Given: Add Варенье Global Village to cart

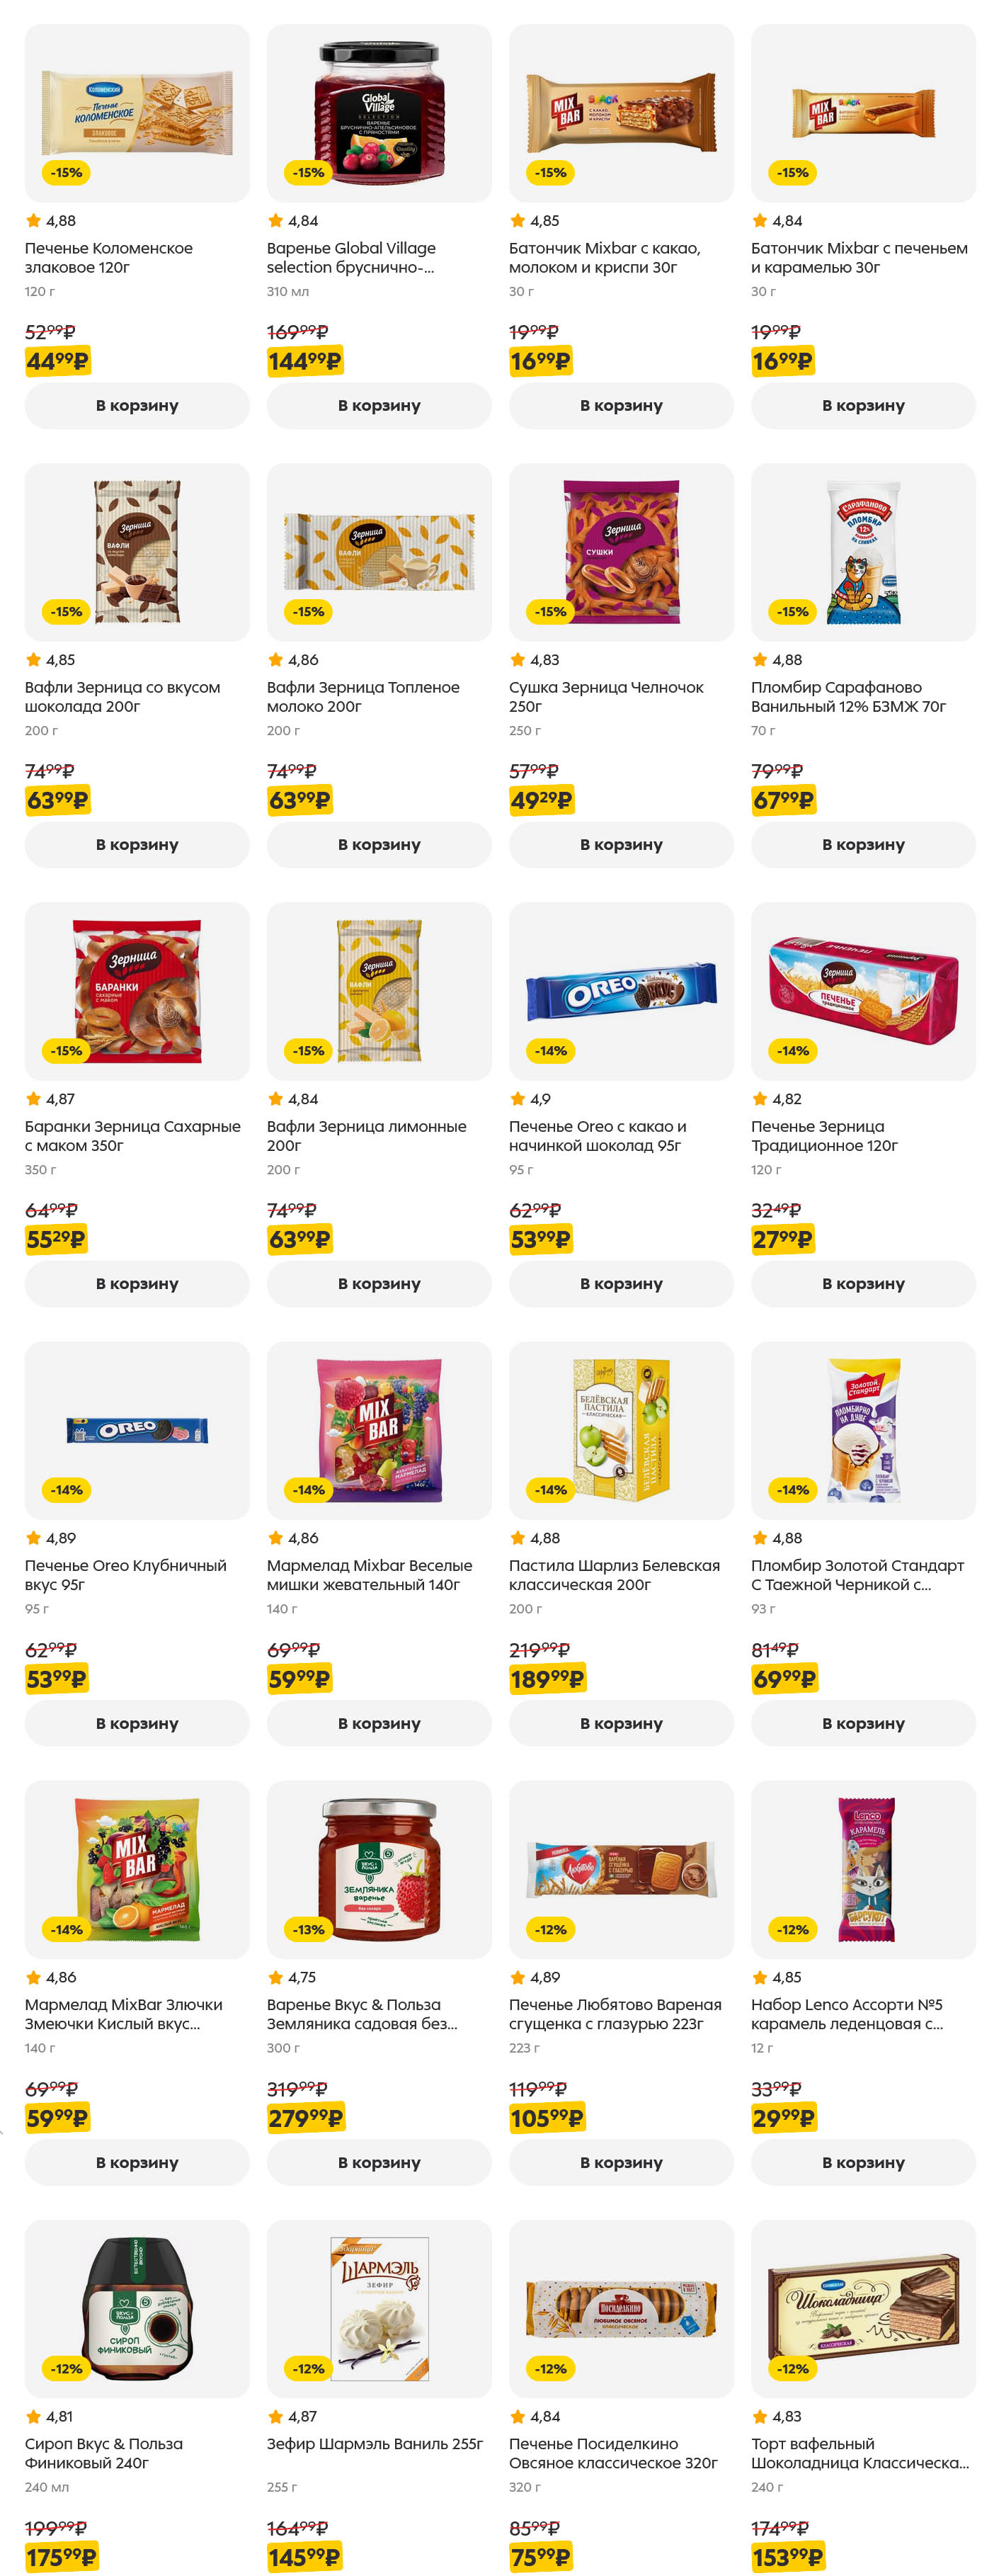Looking at the screenshot, I should (x=379, y=405).
